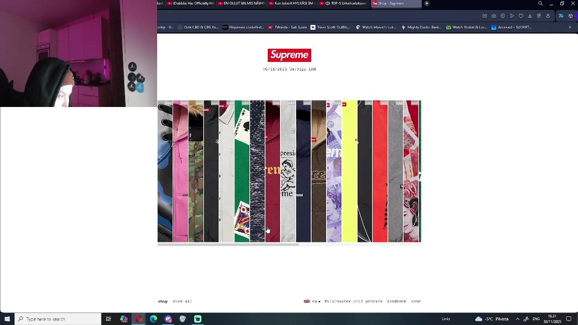Open the dark tweed patterned product strip
This screenshot has height=325, width=578.
click(x=257, y=171)
